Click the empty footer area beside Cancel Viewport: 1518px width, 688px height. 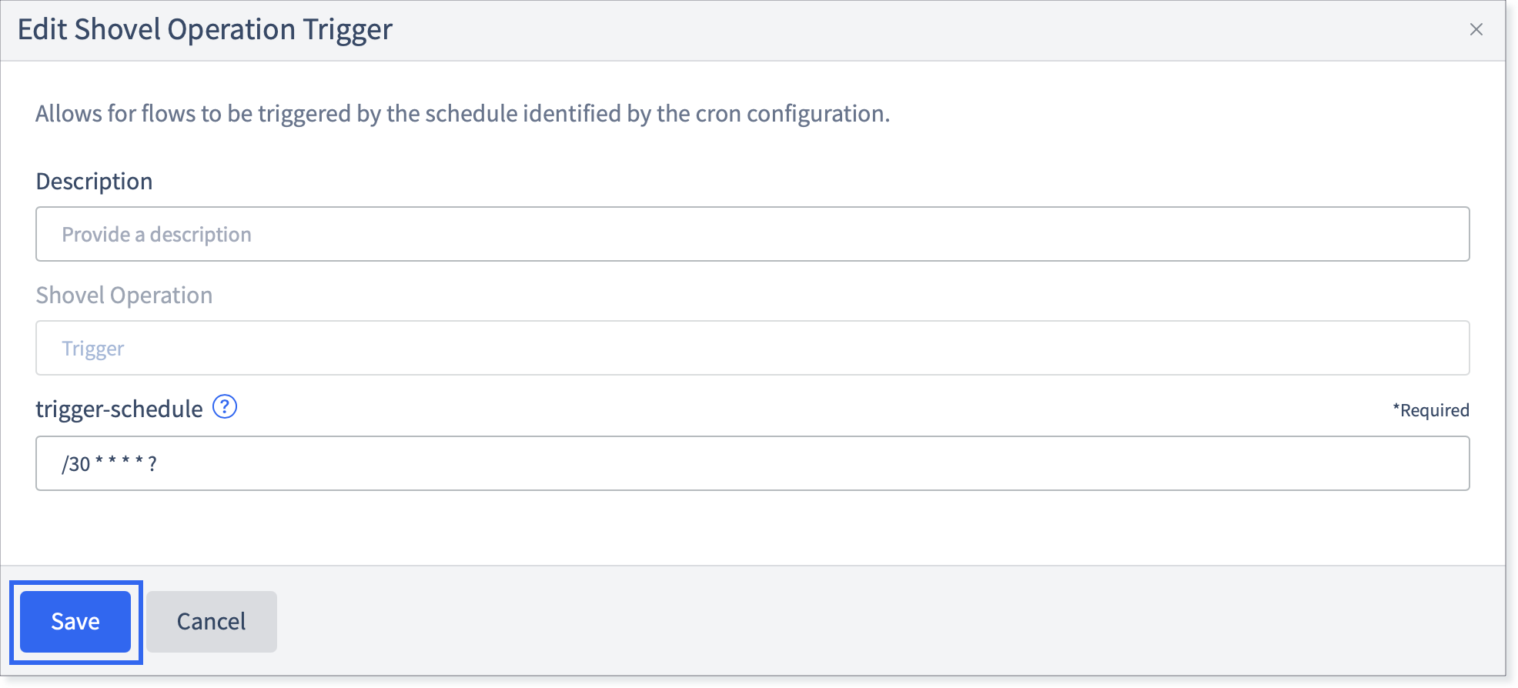(x=885, y=621)
